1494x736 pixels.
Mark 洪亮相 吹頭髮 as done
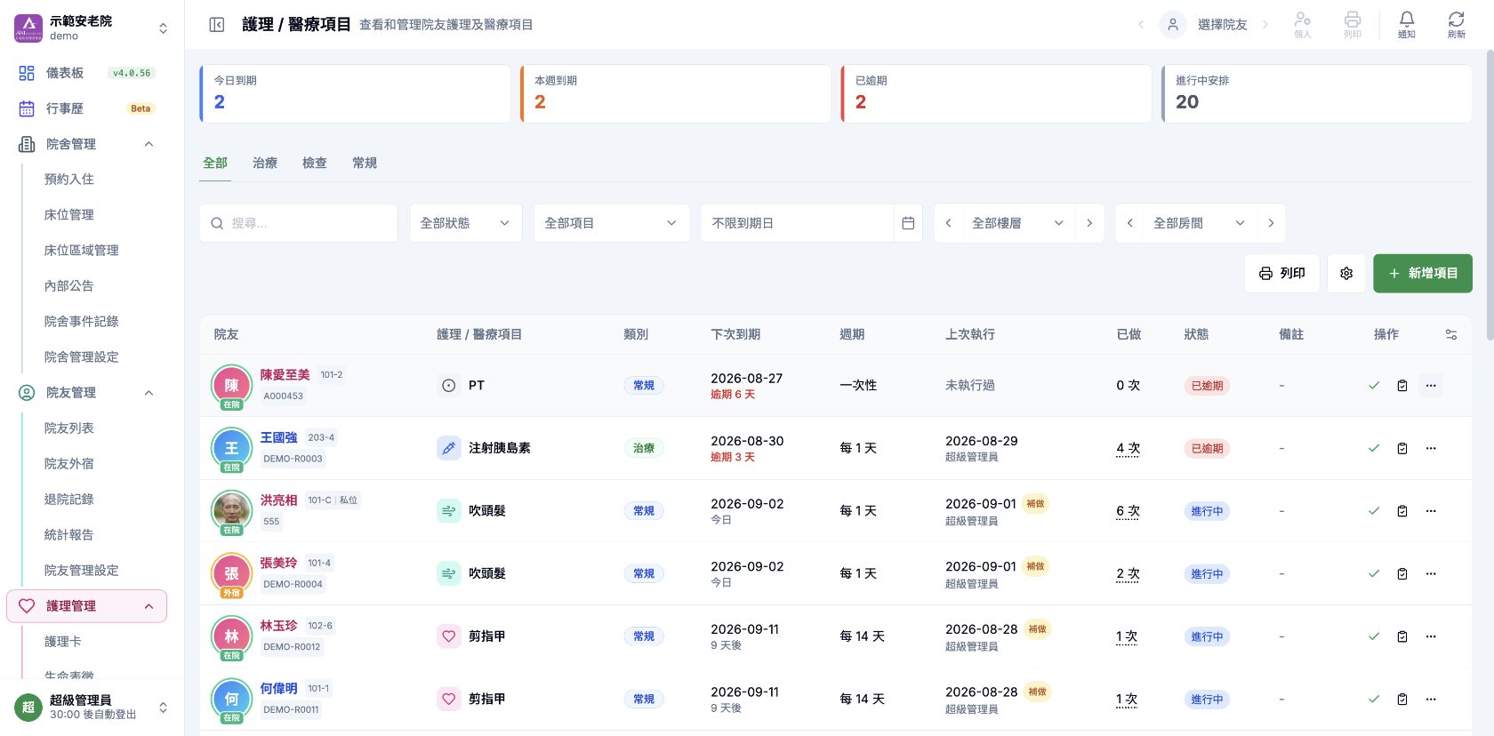click(x=1374, y=511)
